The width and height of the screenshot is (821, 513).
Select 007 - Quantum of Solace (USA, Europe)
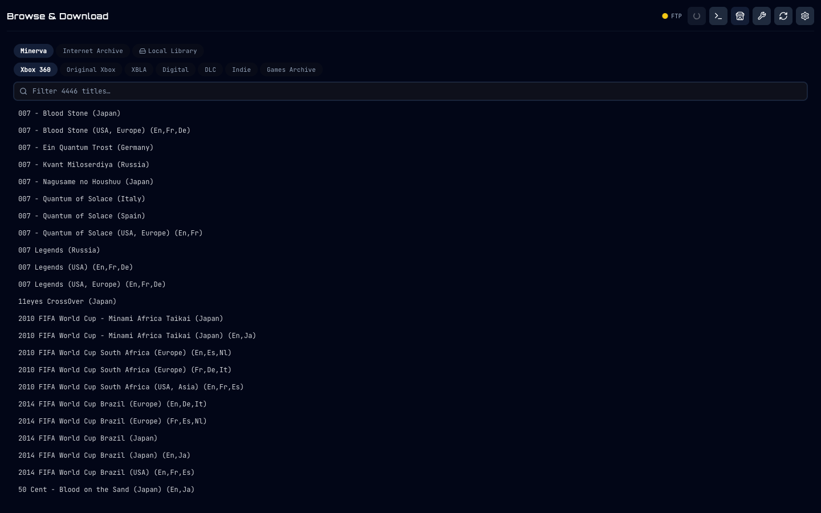pos(410,233)
